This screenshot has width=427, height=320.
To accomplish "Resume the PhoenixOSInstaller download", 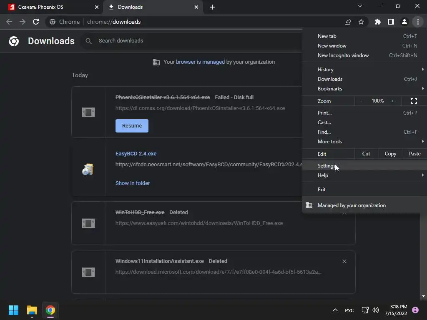I will (132, 126).
